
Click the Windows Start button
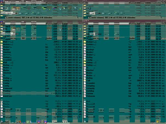pyautogui.click(x=4, y=122)
